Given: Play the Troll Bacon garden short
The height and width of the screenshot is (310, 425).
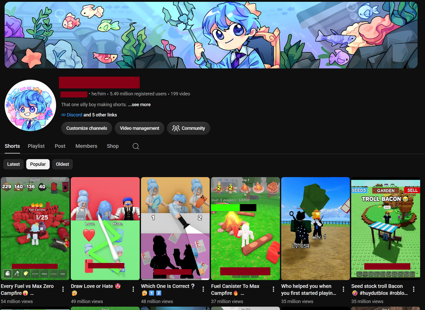Looking at the screenshot, I should pyautogui.click(x=386, y=229).
